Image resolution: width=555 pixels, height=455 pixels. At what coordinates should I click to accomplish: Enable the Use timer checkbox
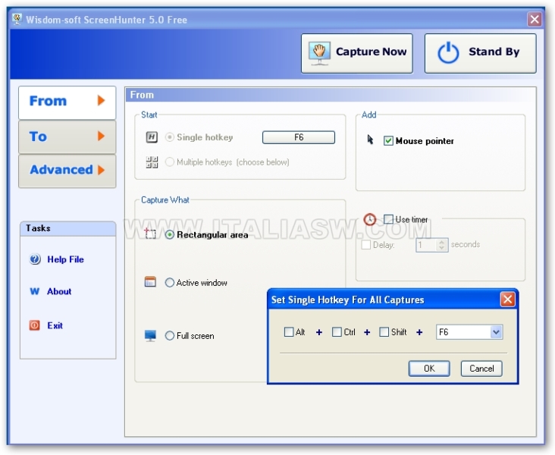(x=388, y=219)
